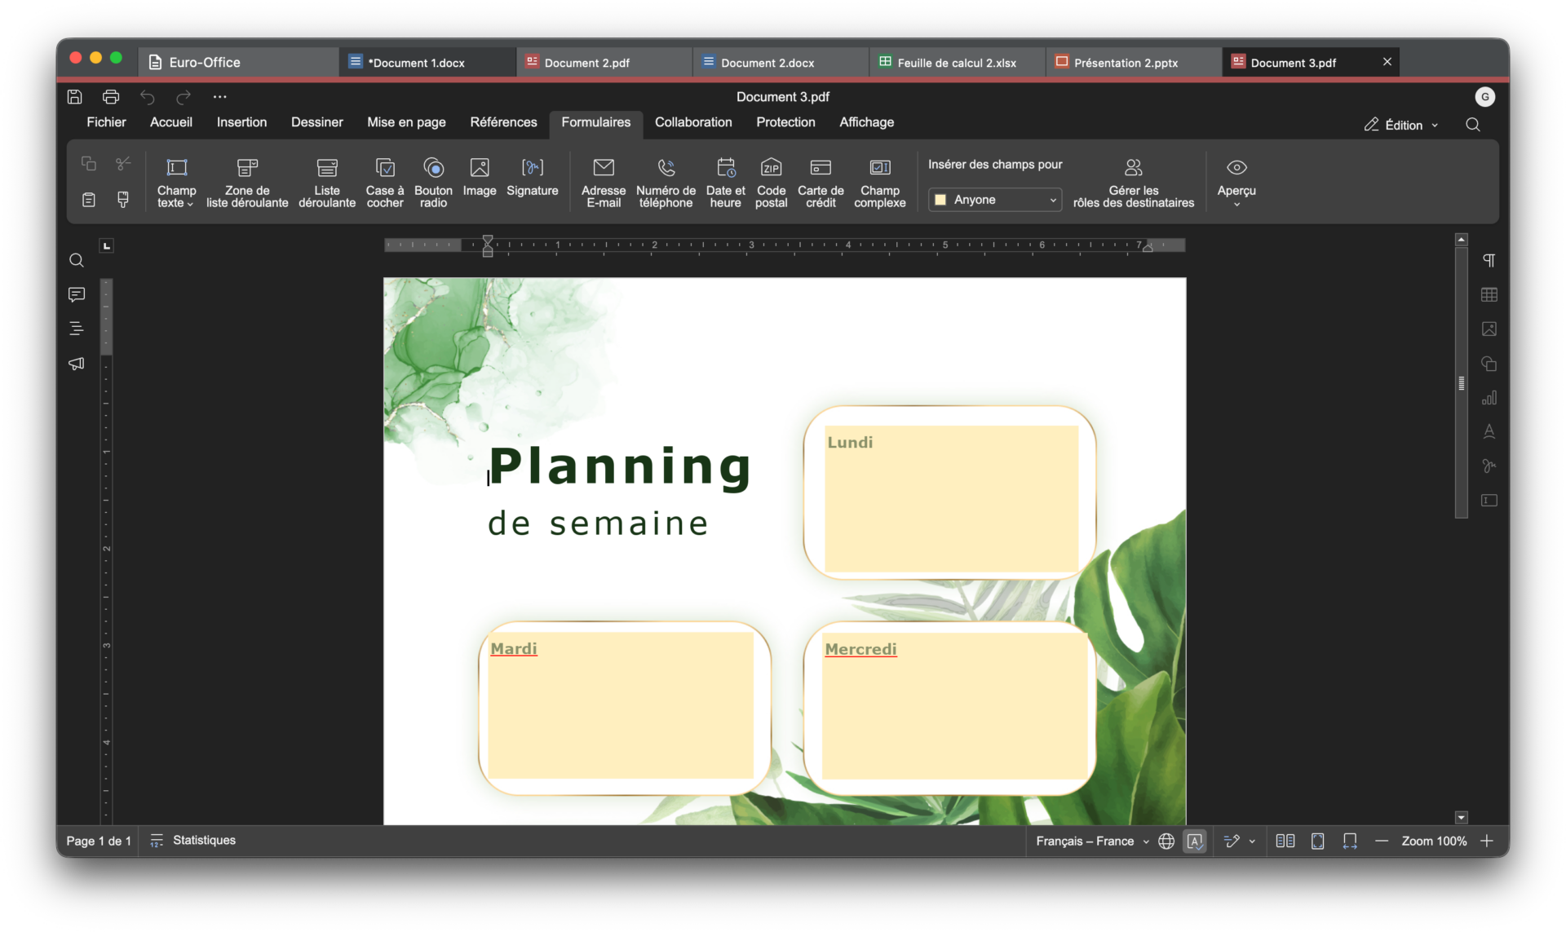1566x932 pixels.
Task: Open Statistiques in the status bar
Action: coord(193,841)
